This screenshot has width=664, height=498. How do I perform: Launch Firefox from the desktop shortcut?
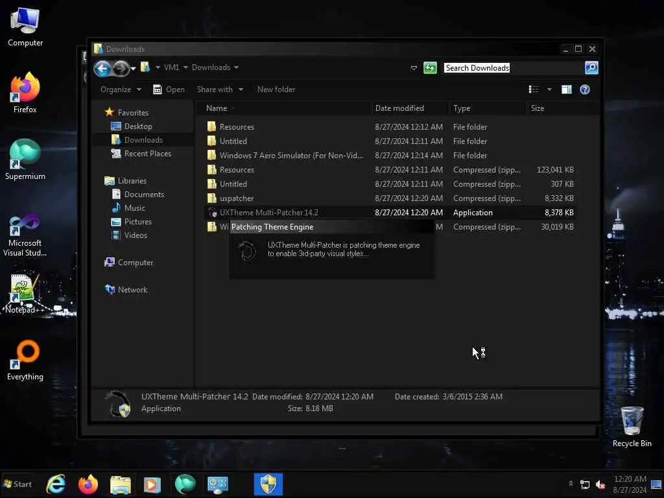click(x=25, y=93)
